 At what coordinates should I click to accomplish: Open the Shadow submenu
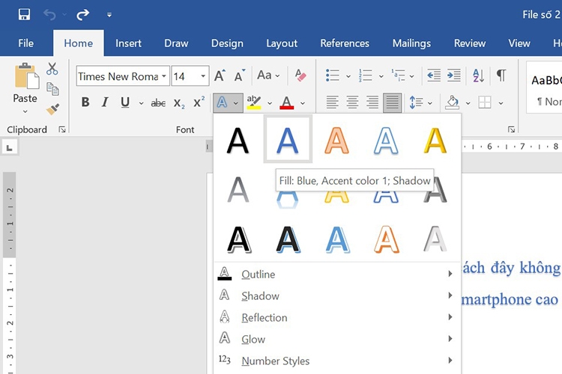pos(337,295)
